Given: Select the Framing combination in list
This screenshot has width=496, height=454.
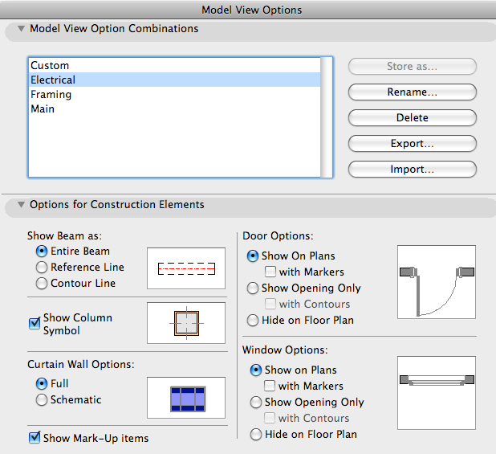Looking at the screenshot, I should 51,95.
